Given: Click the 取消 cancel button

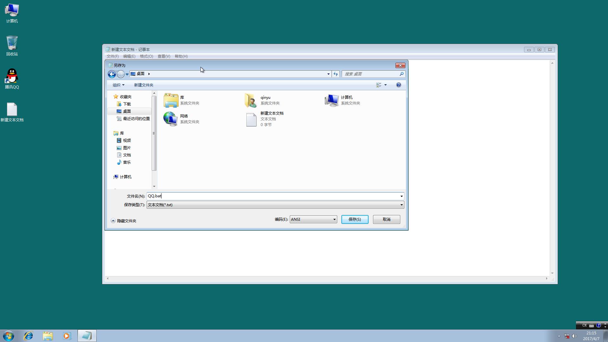Looking at the screenshot, I should 386,219.
